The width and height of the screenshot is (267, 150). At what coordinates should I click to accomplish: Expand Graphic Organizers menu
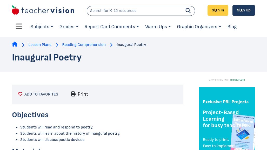click(199, 27)
